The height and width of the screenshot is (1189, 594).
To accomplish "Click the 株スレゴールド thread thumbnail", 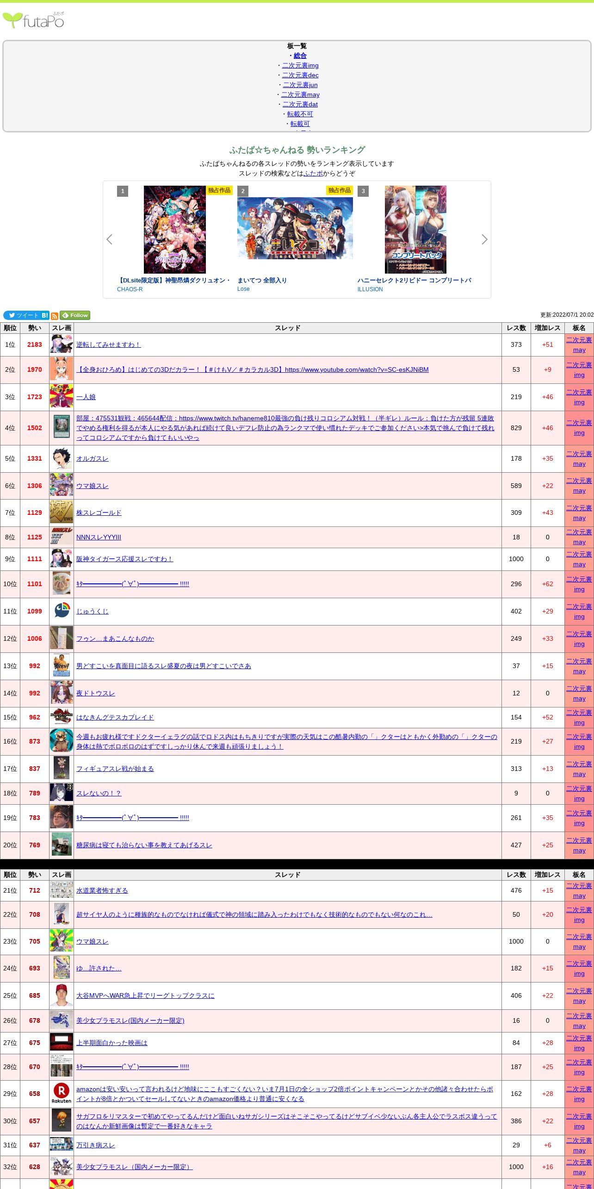I will pyautogui.click(x=62, y=513).
